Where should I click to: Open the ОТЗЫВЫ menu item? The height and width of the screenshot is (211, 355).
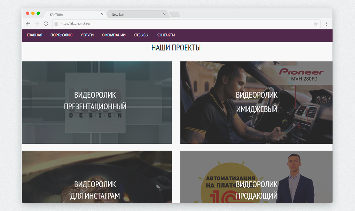[x=141, y=35]
